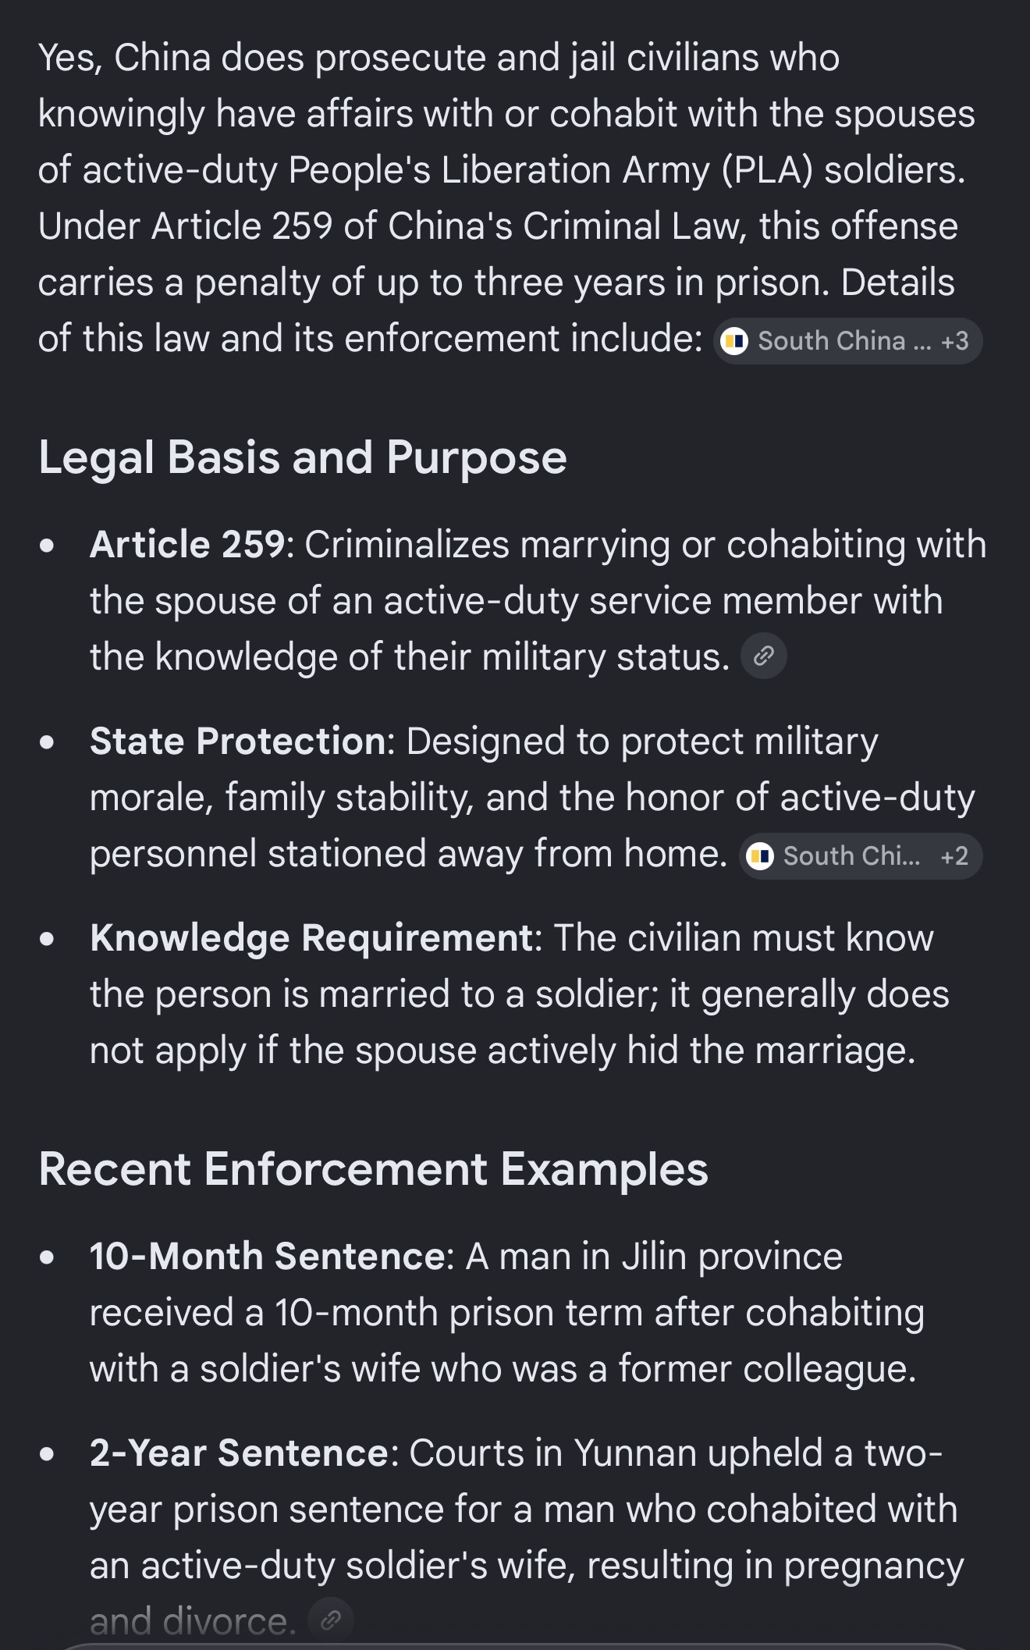1030x1650 pixels.
Task: Open the "South China ... +3" source chip
Action: [847, 341]
